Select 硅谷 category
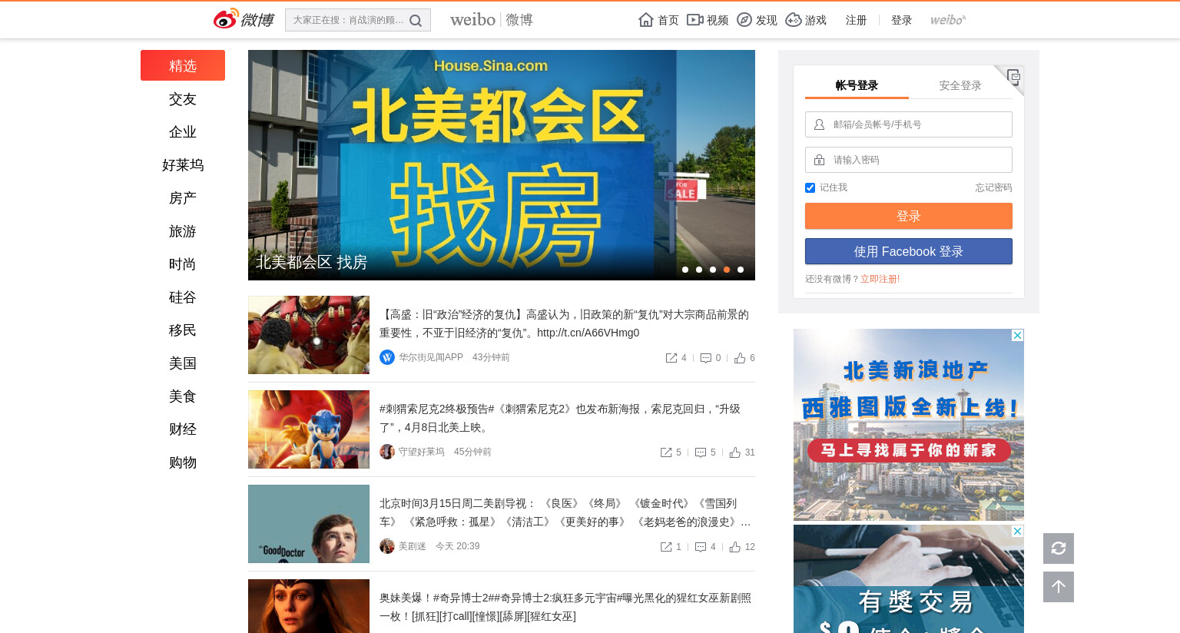 click(x=183, y=297)
